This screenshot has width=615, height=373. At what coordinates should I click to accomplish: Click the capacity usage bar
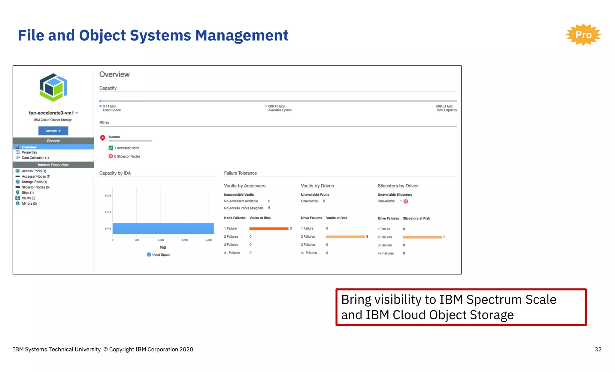(278, 101)
